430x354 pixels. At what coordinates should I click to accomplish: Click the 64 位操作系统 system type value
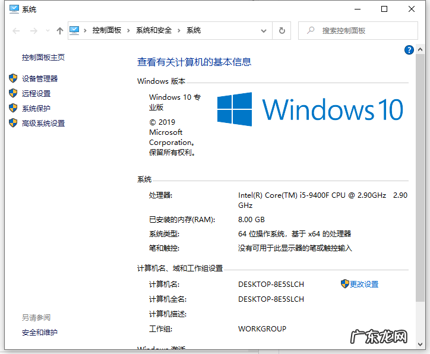pyautogui.click(x=295, y=234)
